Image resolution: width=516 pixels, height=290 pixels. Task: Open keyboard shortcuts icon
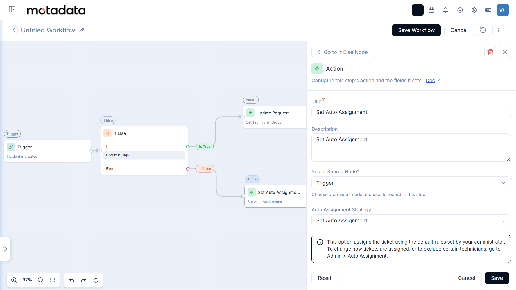(488, 10)
